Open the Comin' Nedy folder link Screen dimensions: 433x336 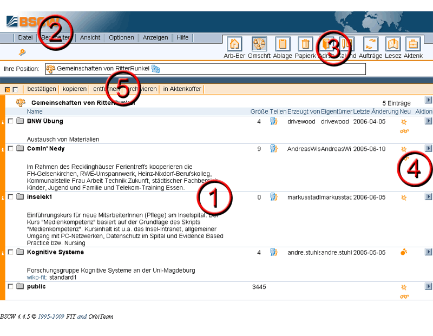click(x=45, y=149)
